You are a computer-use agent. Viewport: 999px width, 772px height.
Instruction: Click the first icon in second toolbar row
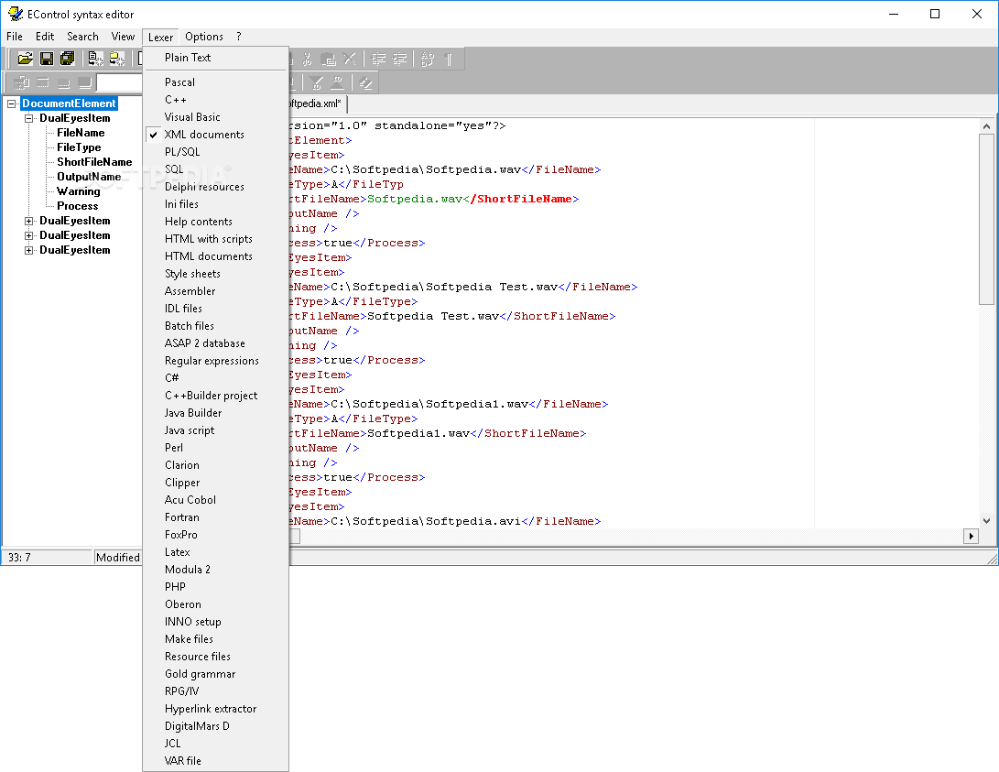(22, 82)
